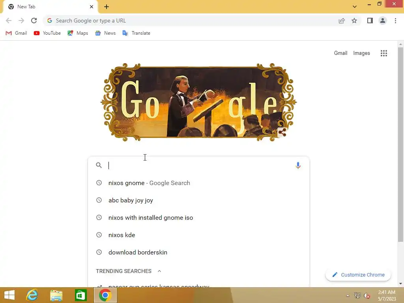The image size is (404, 303).
Task: Share this page using the share icon
Action: tap(342, 21)
